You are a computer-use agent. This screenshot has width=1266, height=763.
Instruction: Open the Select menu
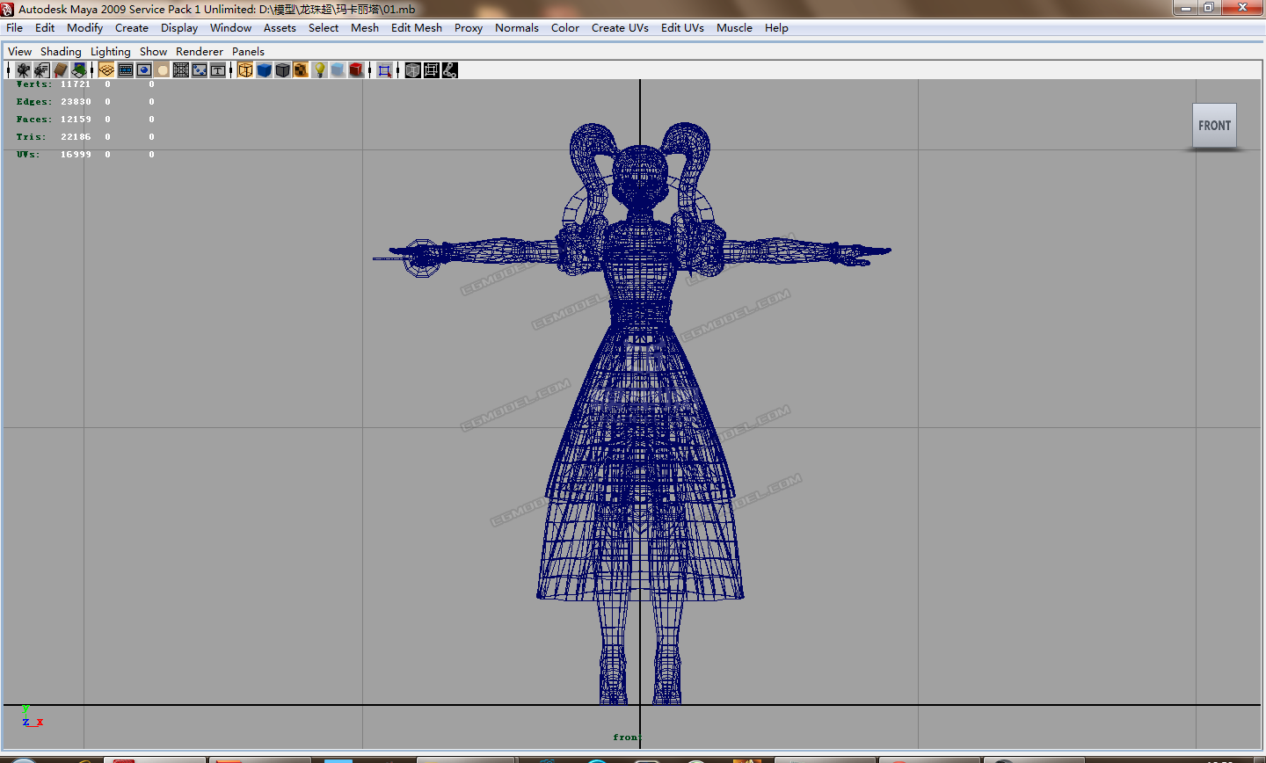click(x=324, y=27)
